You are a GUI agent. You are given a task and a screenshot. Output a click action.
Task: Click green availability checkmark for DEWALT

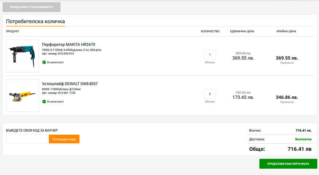point(44,102)
